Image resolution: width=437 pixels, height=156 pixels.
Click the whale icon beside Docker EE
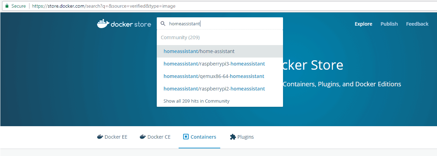pyautogui.click(x=100, y=137)
